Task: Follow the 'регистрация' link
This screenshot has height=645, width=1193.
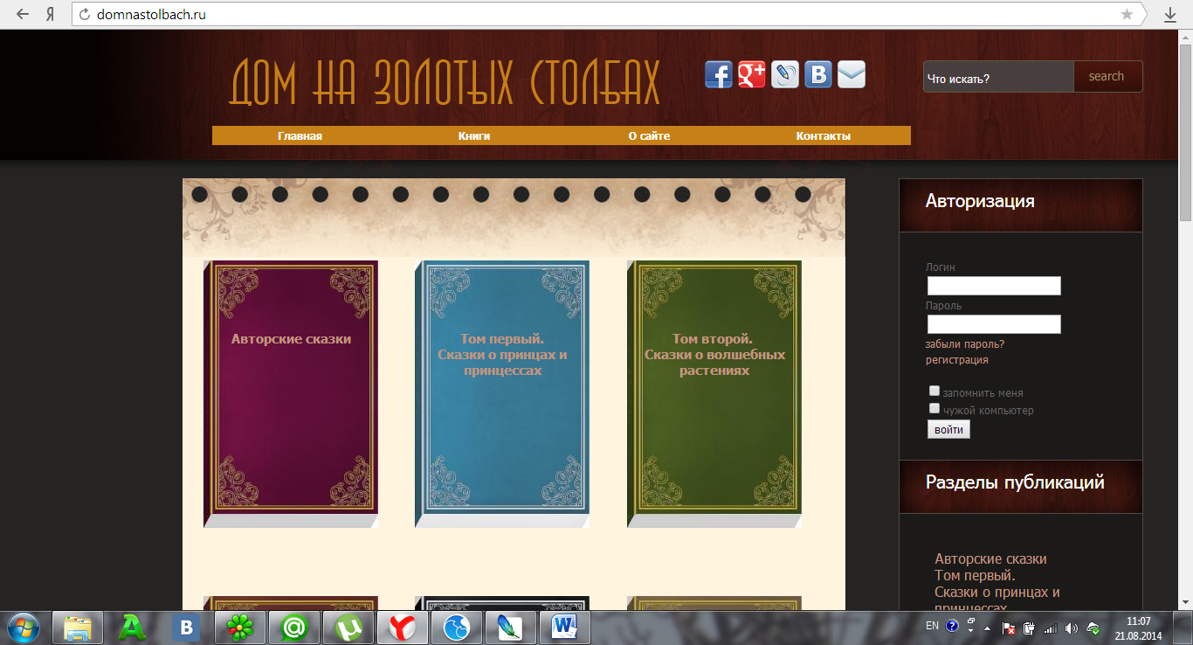Action: coord(957,359)
